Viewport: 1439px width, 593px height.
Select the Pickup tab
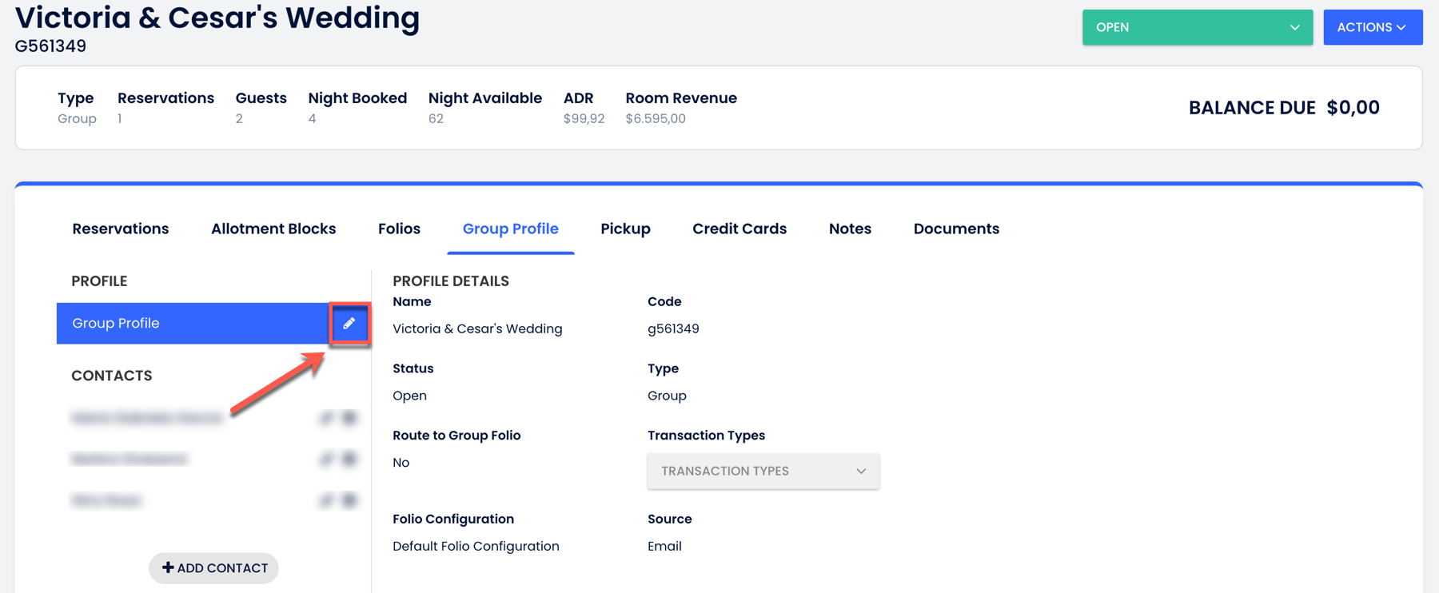coord(625,229)
